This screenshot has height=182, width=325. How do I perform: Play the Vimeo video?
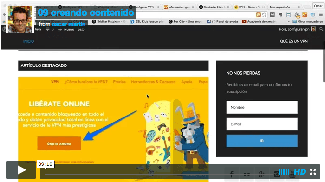[x=21, y=170]
